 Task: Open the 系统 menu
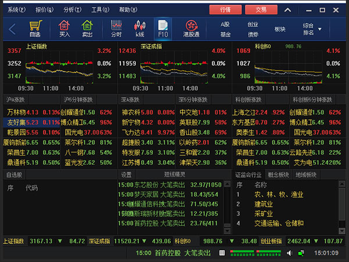[x=17, y=10]
